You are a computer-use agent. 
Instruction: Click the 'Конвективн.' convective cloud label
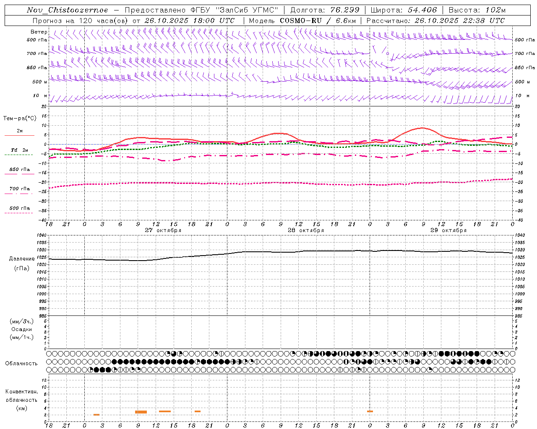[21, 392]
